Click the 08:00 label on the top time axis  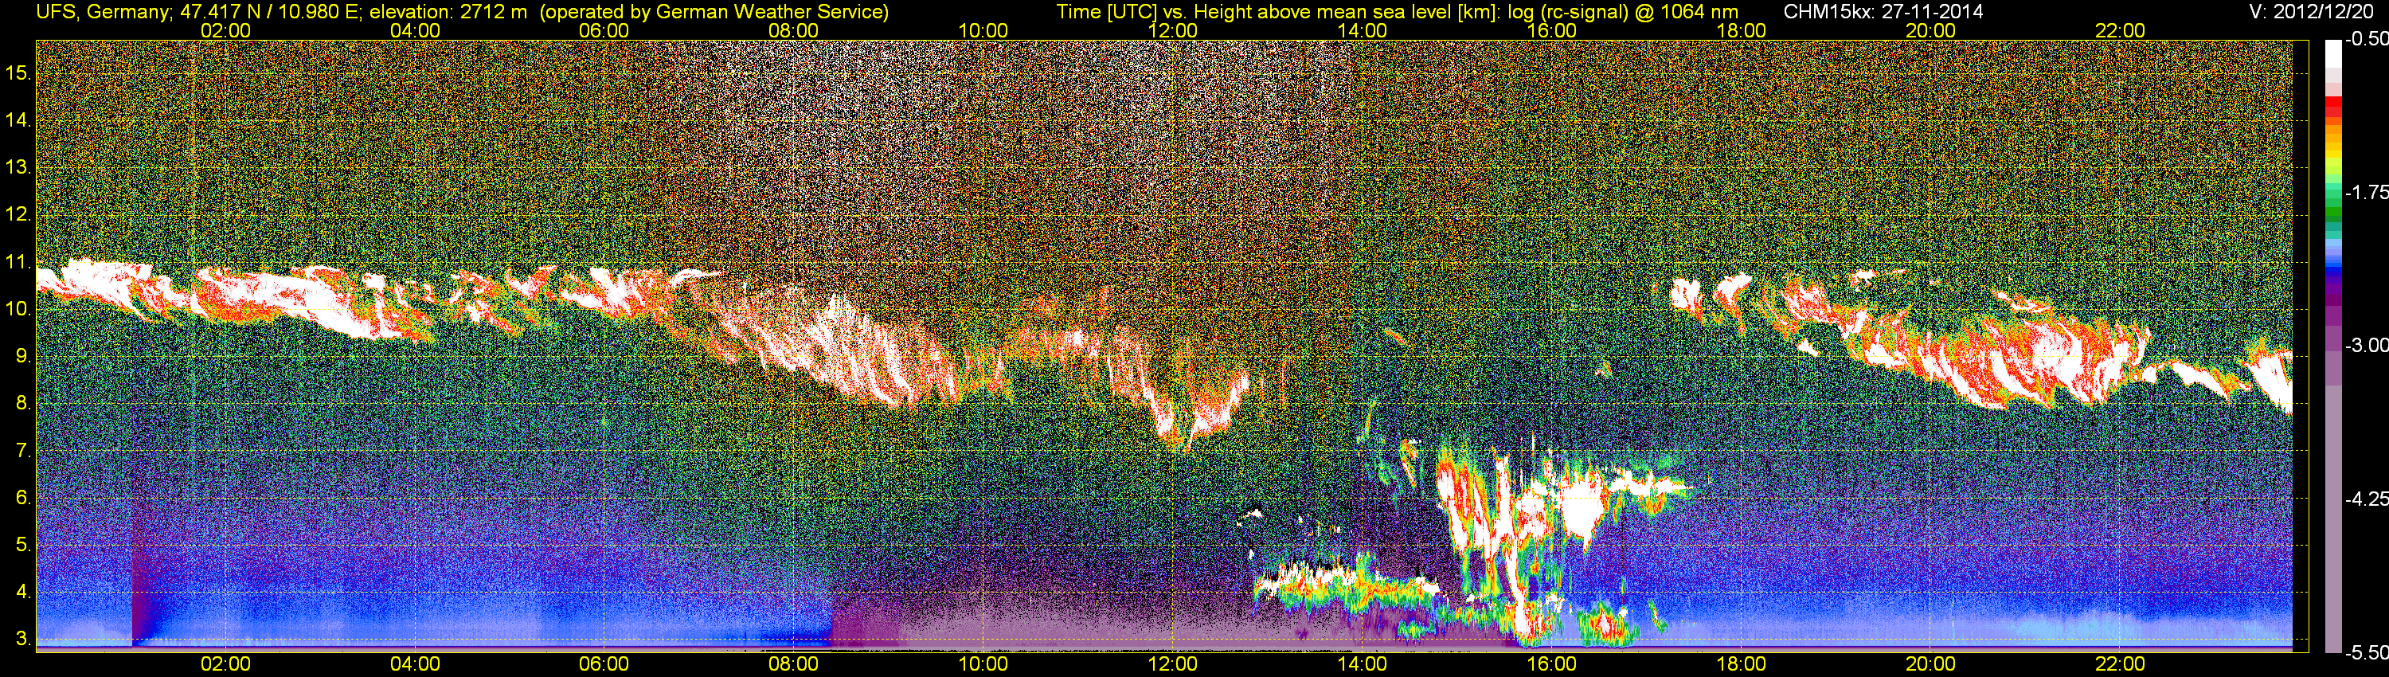(794, 30)
